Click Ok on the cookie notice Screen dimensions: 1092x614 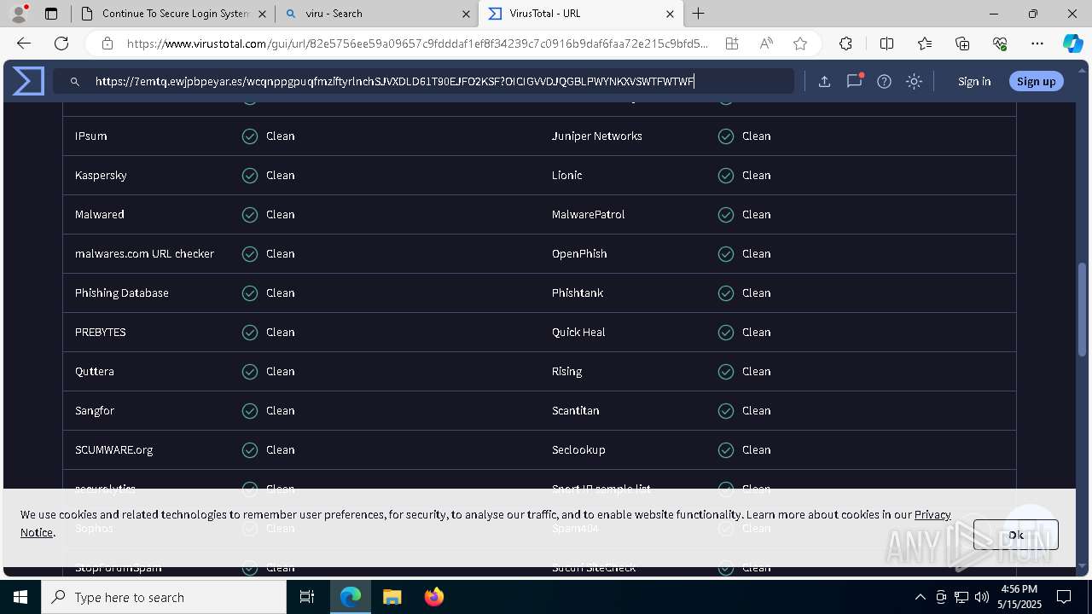coord(1015,535)
